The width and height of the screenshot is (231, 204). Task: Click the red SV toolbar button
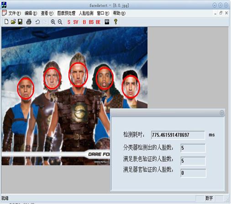point(76,22)
